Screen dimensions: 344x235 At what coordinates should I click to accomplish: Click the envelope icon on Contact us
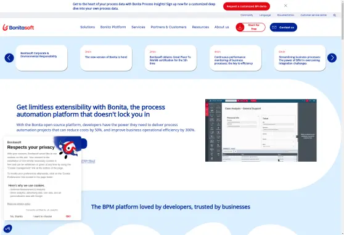tap(274, 28)
